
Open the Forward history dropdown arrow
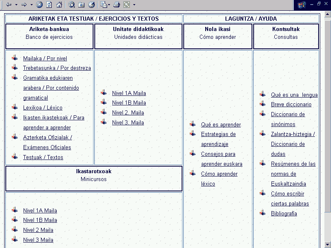[x=31, y=5]
